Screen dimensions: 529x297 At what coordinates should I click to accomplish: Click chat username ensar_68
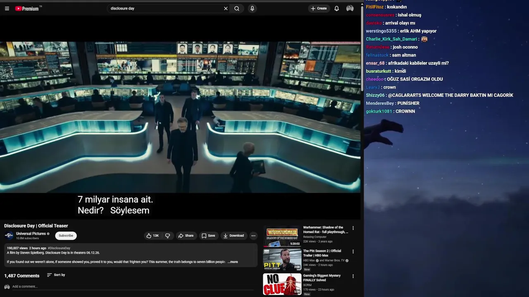coord(375,63)
